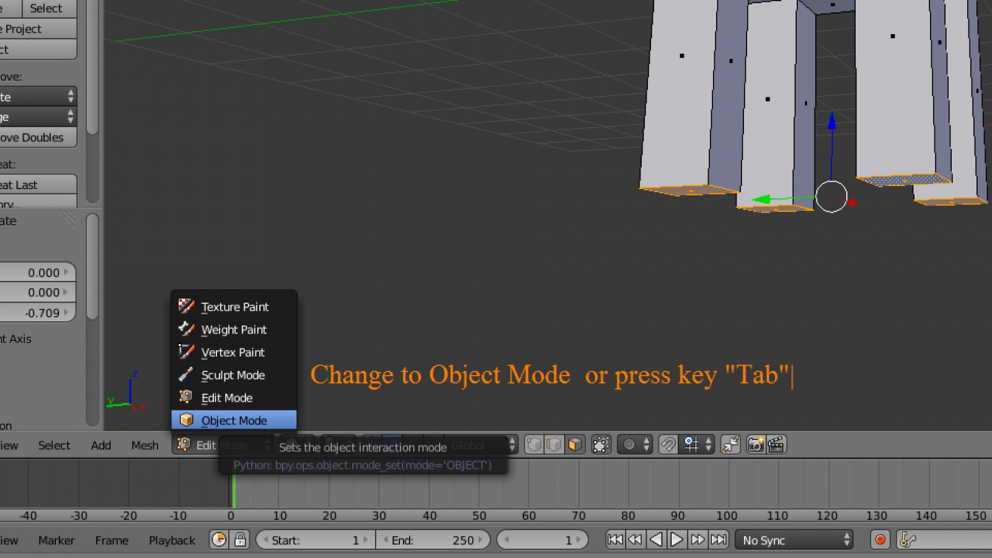This screenshot has height=558, width=992.
Task: Click the Repeat Last button
Action: [38, 185]
